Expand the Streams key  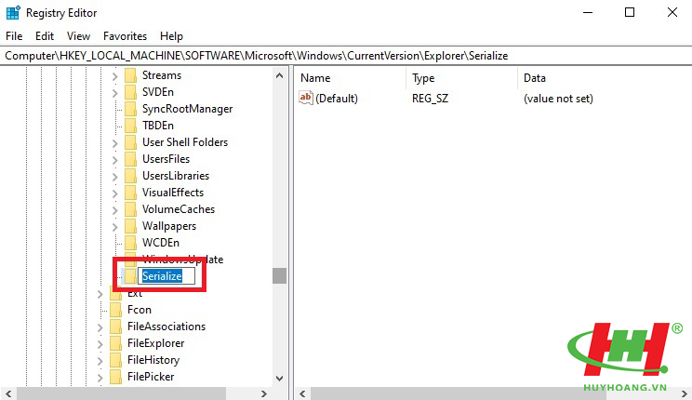click(114, 76)
